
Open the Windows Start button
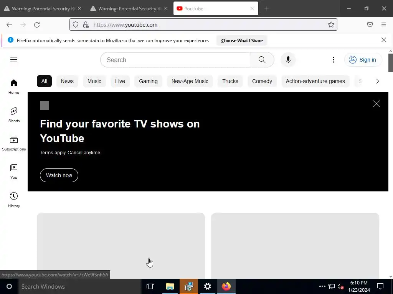tap(9, 286)
